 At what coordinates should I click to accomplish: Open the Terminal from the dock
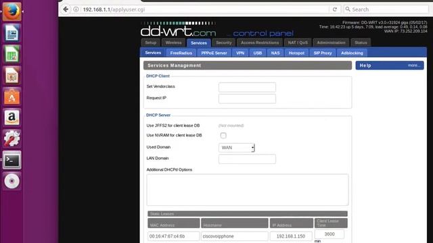click(12, 160)
